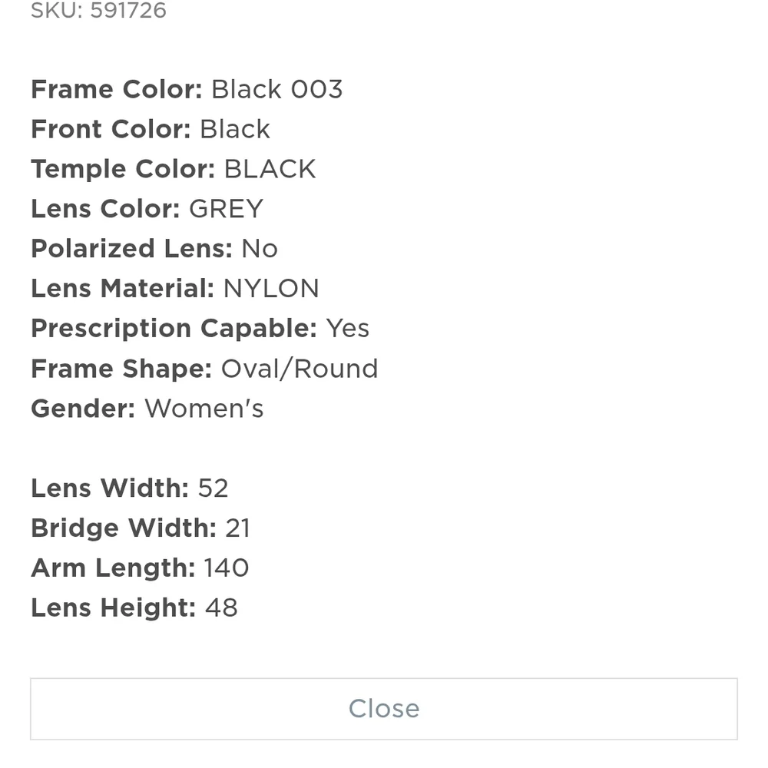Select the Oval/Round frame shape value
The image size is (768, 768).
pyautogui.click(x=300, y=369)
